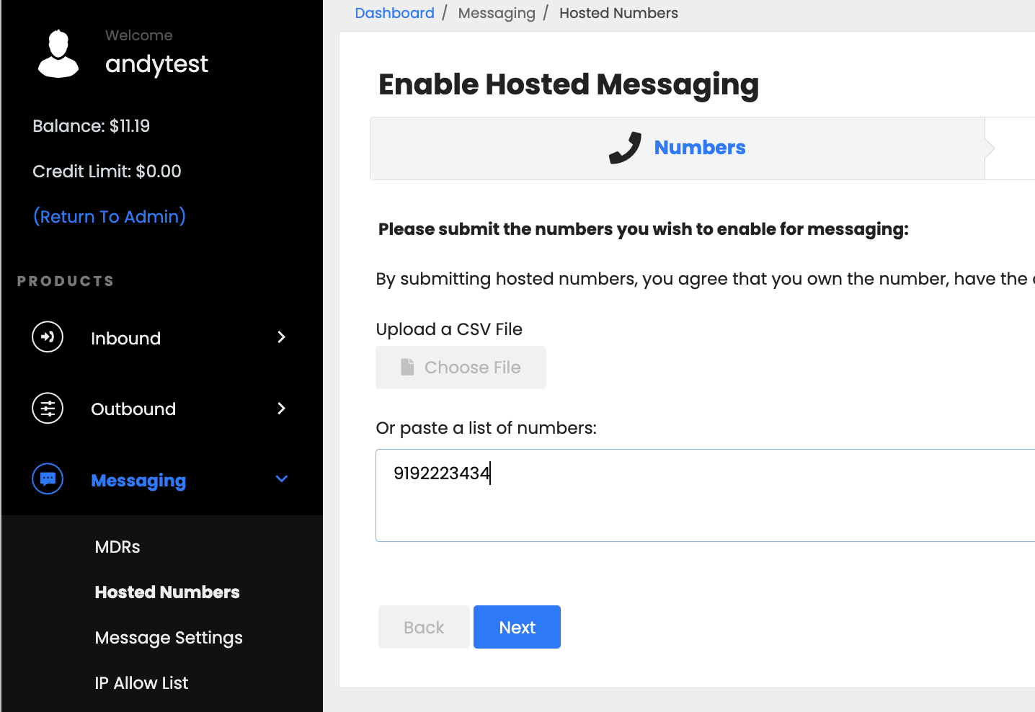The height and width of the screenshot is (712, 1035).
Task: Select Hosted Numbers in sidebar
Action: [x=167, y=592]
